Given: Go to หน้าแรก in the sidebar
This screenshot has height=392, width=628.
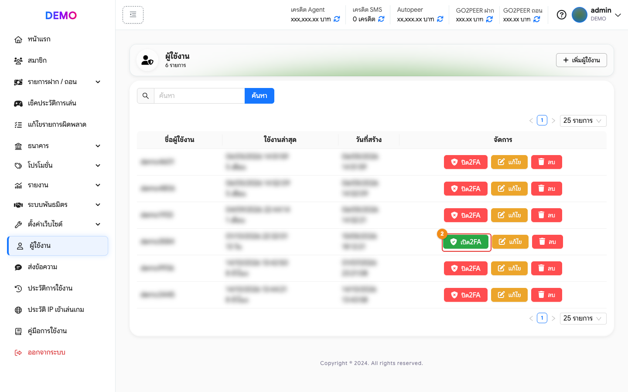Looking at the screenshot, I should (x=58, y=39).
